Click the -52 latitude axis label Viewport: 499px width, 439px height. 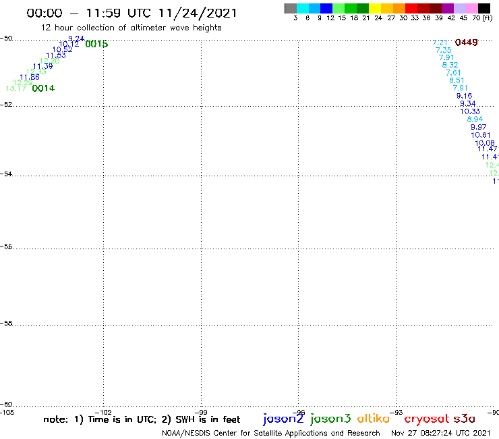6,105
